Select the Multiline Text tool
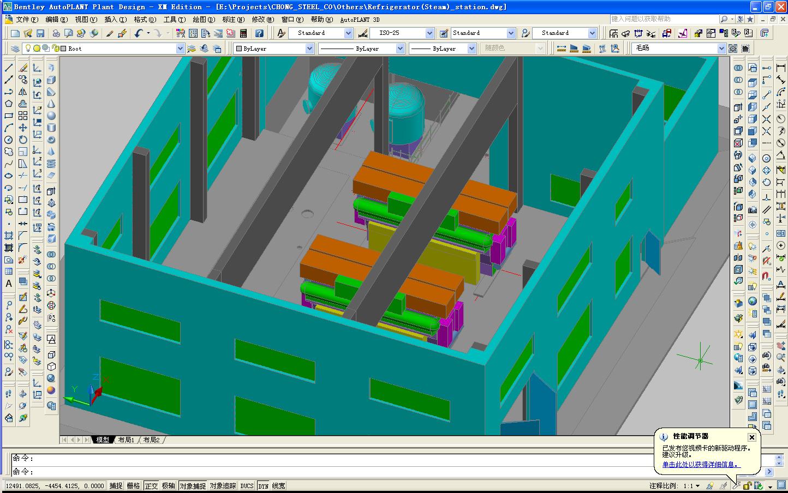 (x=9, y=284)
